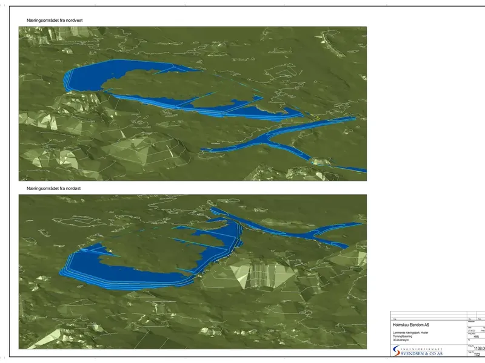Select the '3D-illustrasjon' line in title block
485x363 pixels.
[x=401, y=340]
